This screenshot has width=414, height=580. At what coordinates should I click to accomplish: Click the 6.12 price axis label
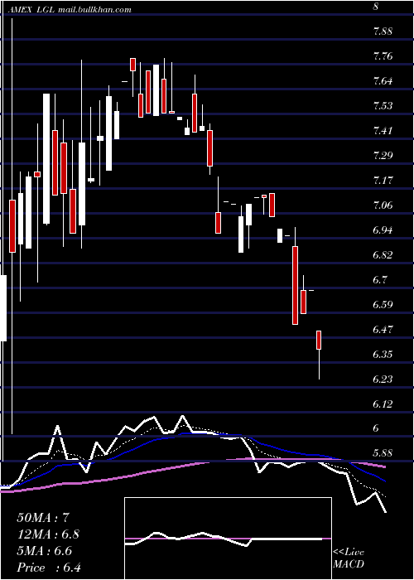(x=383, y=404)
